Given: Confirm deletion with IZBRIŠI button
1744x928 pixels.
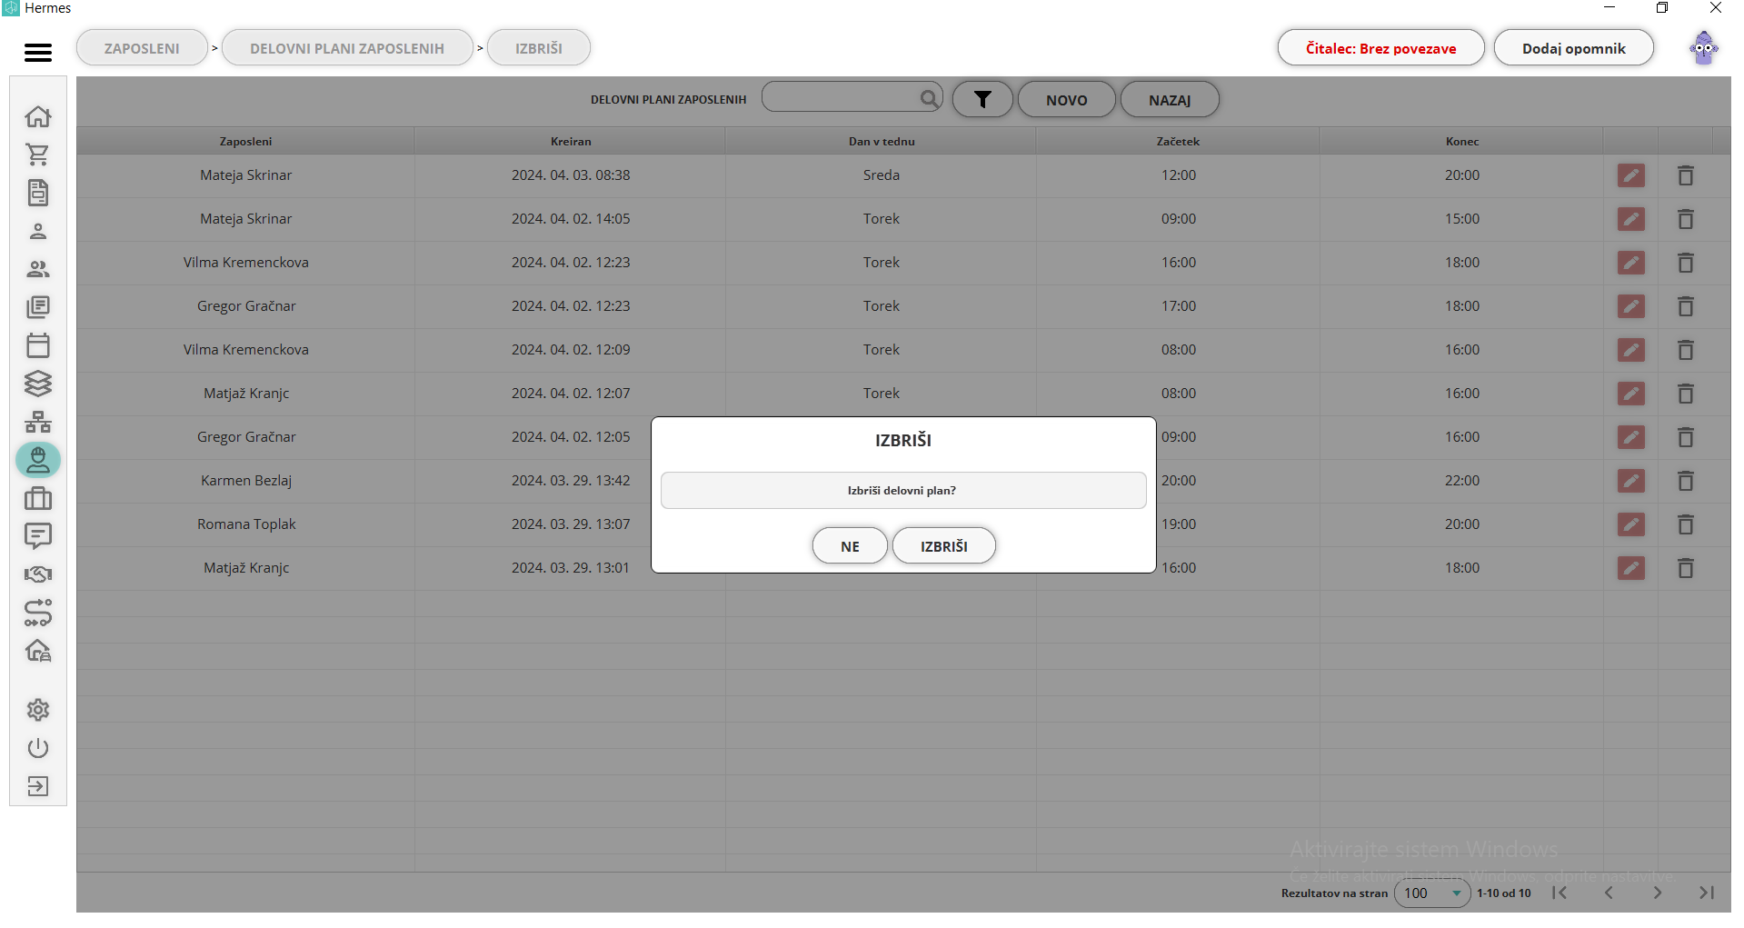Looking at the screenshot, I should click(x=944, y=546).
